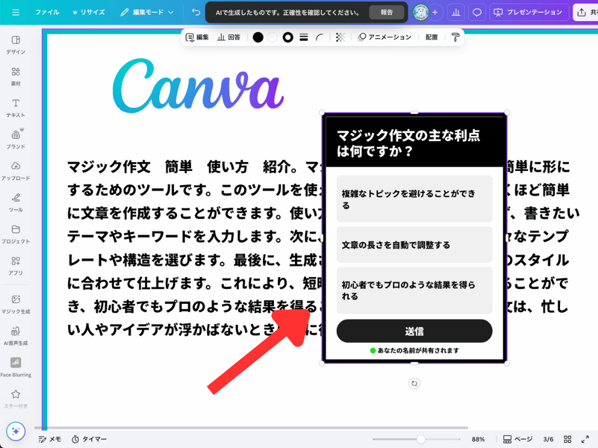Click the copy style paint roller icon
Viewport: 598px width, 448px height.
click(x=456, y=37)
